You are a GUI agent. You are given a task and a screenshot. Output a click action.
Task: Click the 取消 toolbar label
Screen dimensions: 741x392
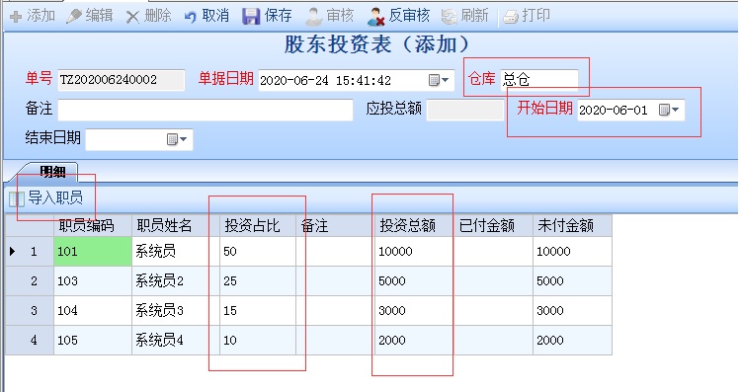tap(215, 16)
